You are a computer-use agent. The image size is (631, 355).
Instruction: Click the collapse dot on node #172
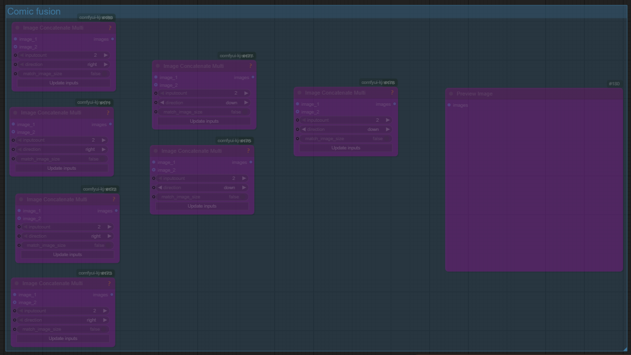21,199
